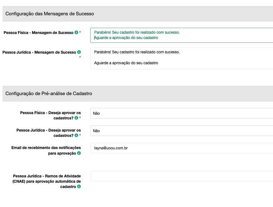
Task: Open Pessoa Jurídica approve registrations dropdown
Action: point(182,131)
